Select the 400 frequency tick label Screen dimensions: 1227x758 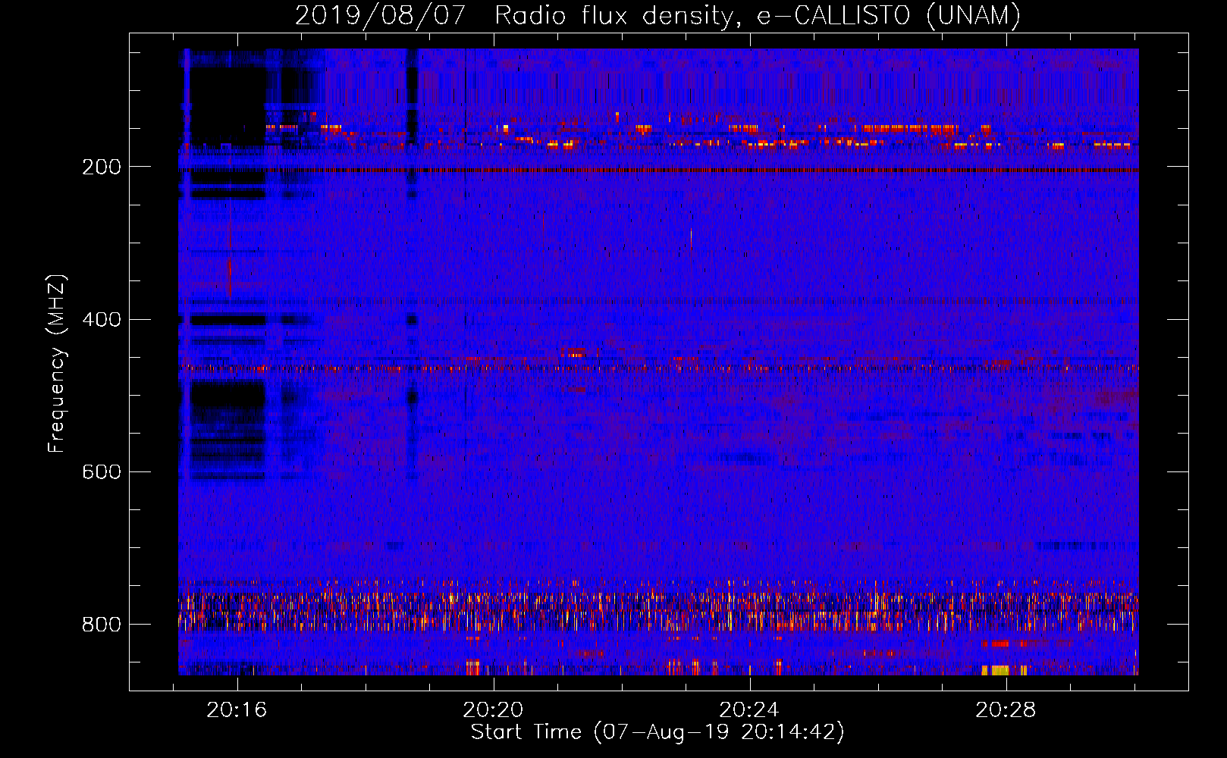[x=101, y=320]
